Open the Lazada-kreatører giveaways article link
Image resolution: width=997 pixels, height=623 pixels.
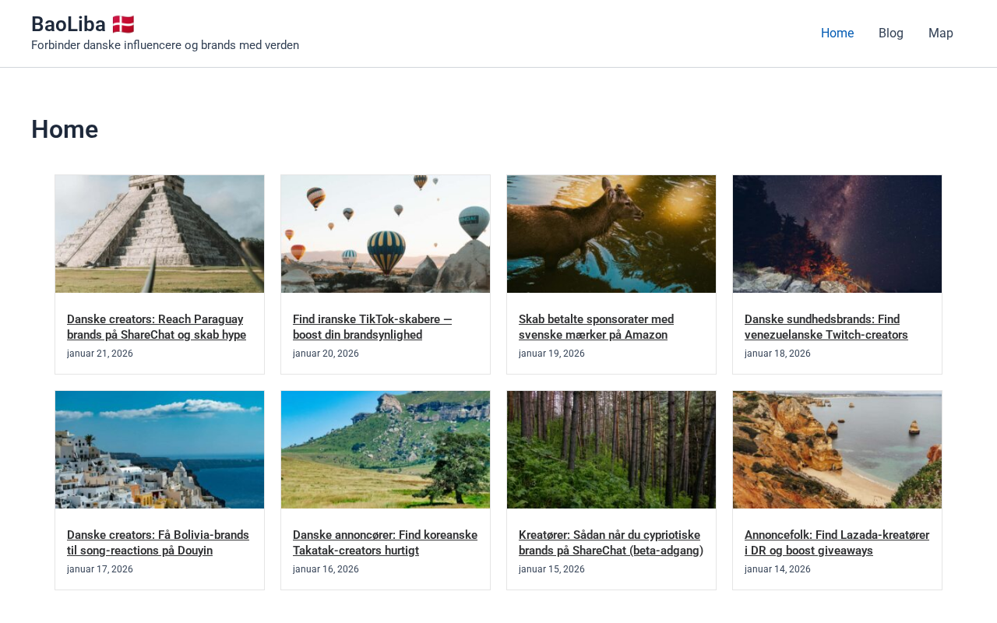click(837, 543)
